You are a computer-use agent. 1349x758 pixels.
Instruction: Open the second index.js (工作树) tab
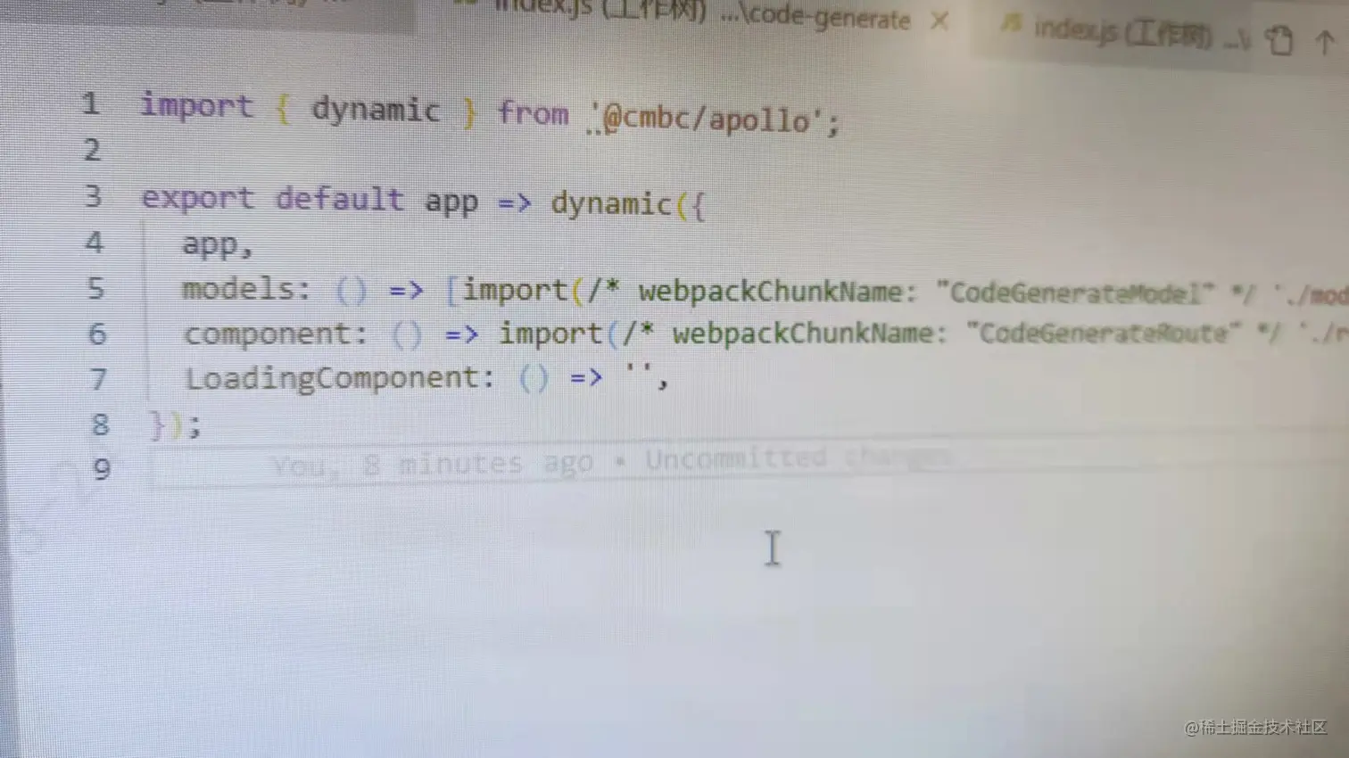click(1122, 33)
